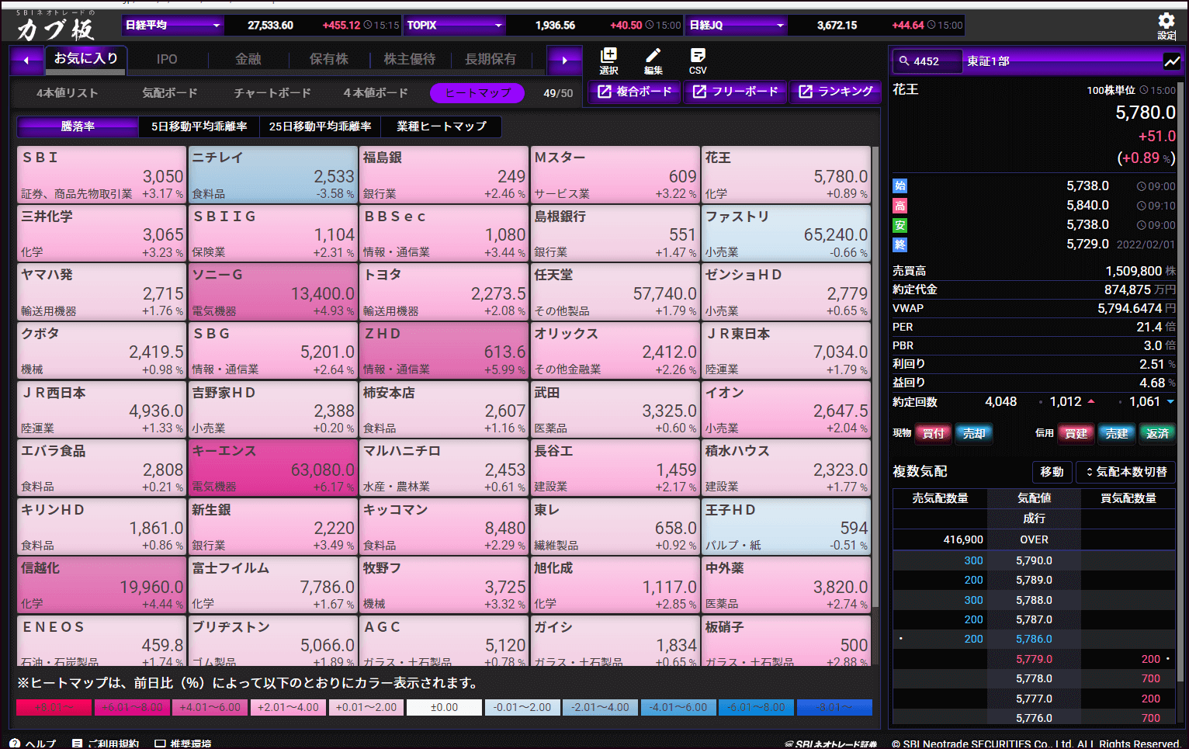Expand the 約定回数 down arrow
Viewport: 1189px width, 749px height.
1170,401
